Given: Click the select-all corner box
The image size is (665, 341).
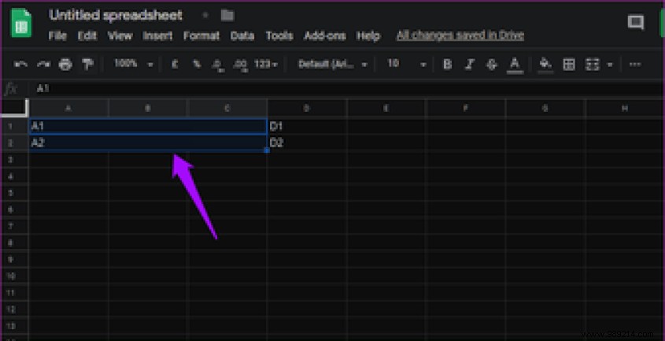Looking at the screenshot, I should click(14, 108).
